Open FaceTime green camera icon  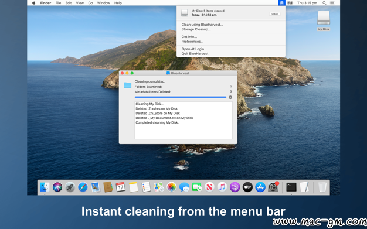197,187
